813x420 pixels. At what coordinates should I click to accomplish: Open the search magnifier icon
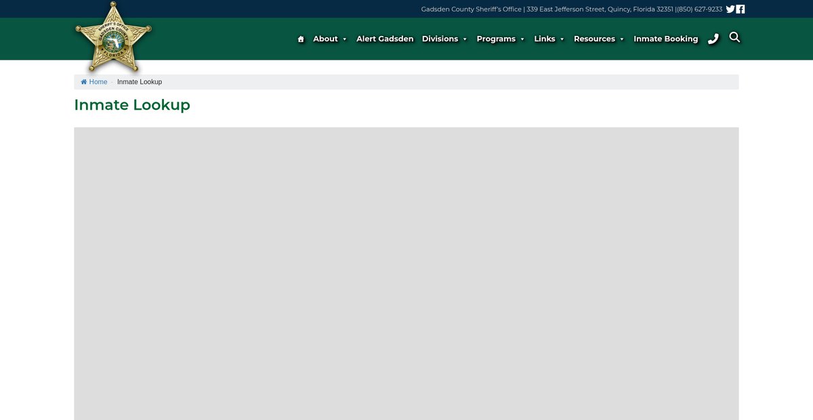[734, 37]
